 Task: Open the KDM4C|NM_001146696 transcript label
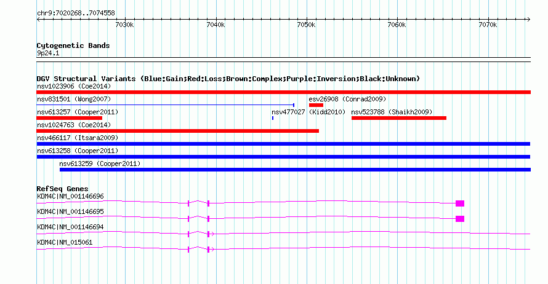point(70,197)
